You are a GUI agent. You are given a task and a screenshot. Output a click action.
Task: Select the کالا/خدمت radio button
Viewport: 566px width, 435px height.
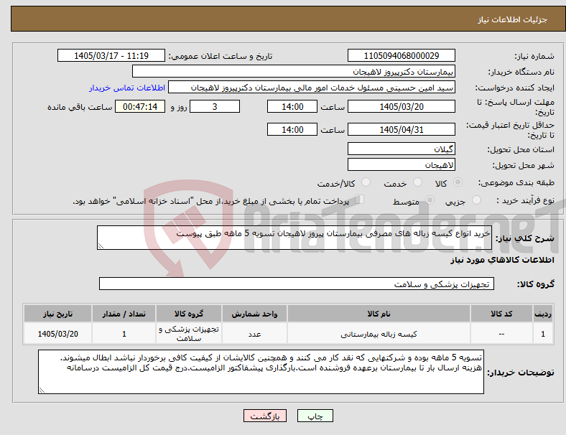coord(366,182)
